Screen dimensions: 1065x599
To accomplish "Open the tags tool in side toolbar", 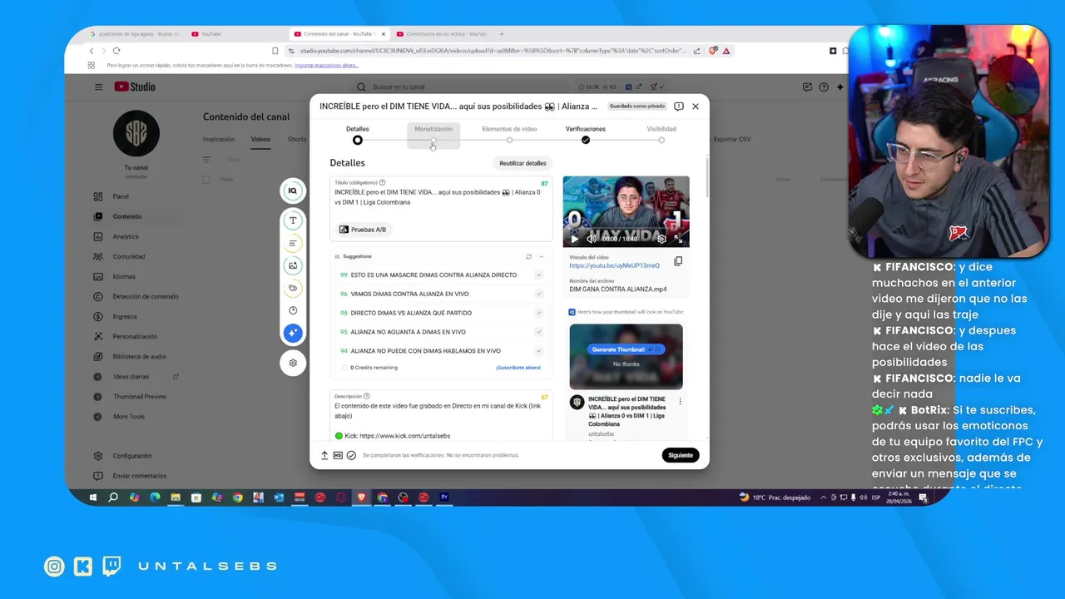I will (293, 288).
